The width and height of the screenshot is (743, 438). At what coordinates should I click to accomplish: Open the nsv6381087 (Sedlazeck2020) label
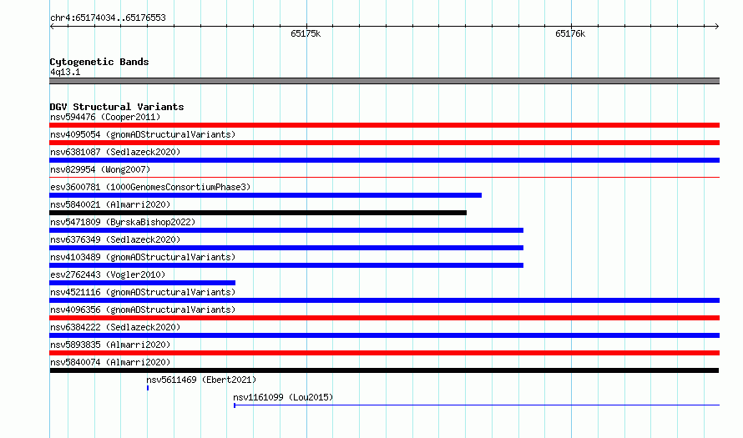(x=115, y=152)
